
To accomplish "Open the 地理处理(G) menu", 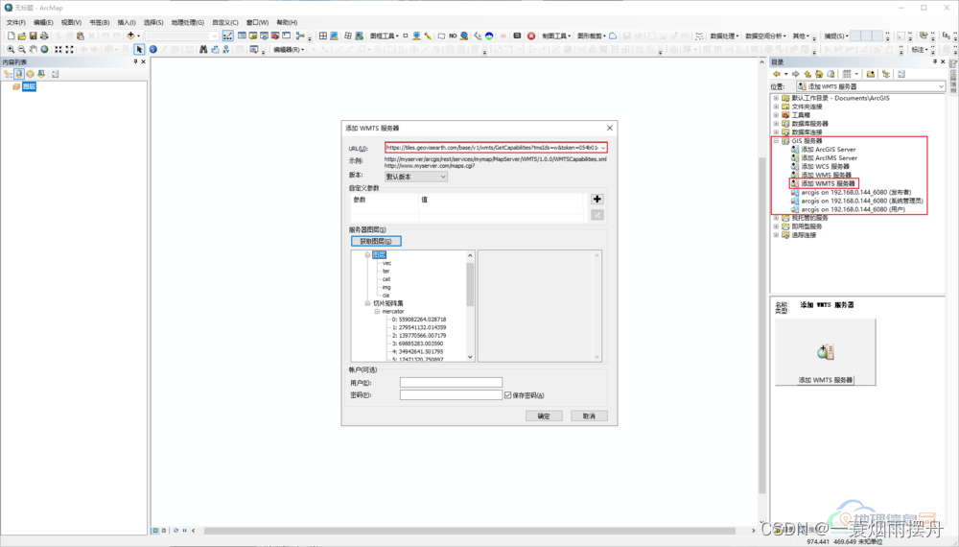I will point(187,23).
